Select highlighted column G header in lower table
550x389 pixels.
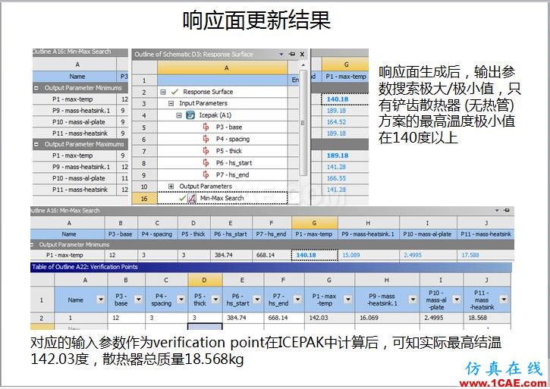315,223
